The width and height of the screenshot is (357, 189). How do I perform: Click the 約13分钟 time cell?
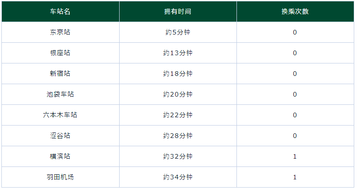click(x=178, y=53)
